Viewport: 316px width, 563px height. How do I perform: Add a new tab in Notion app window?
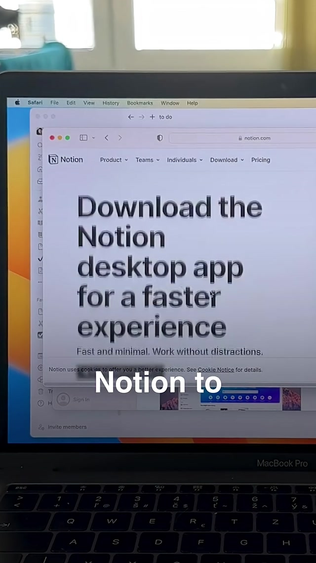click(152, 117)
